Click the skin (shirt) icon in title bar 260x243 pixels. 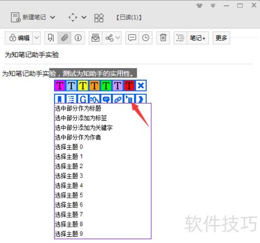(x=200, y=6)
